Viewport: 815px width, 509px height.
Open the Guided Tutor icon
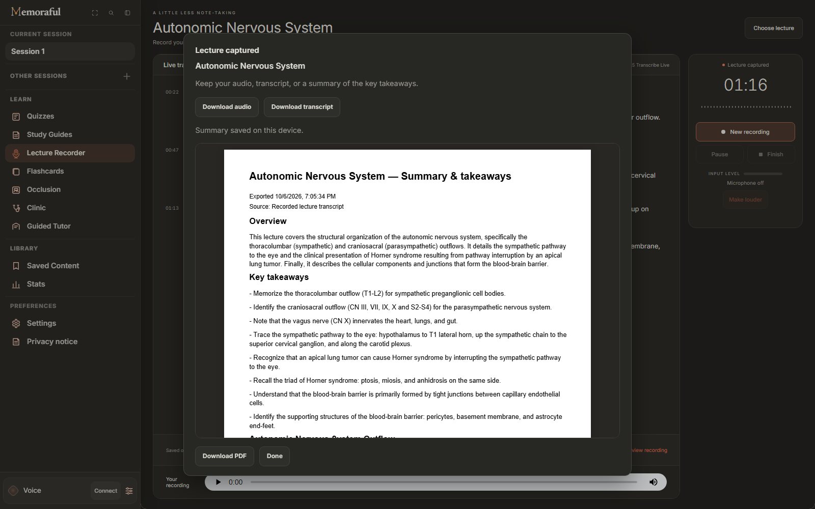(x=16, y=227)
